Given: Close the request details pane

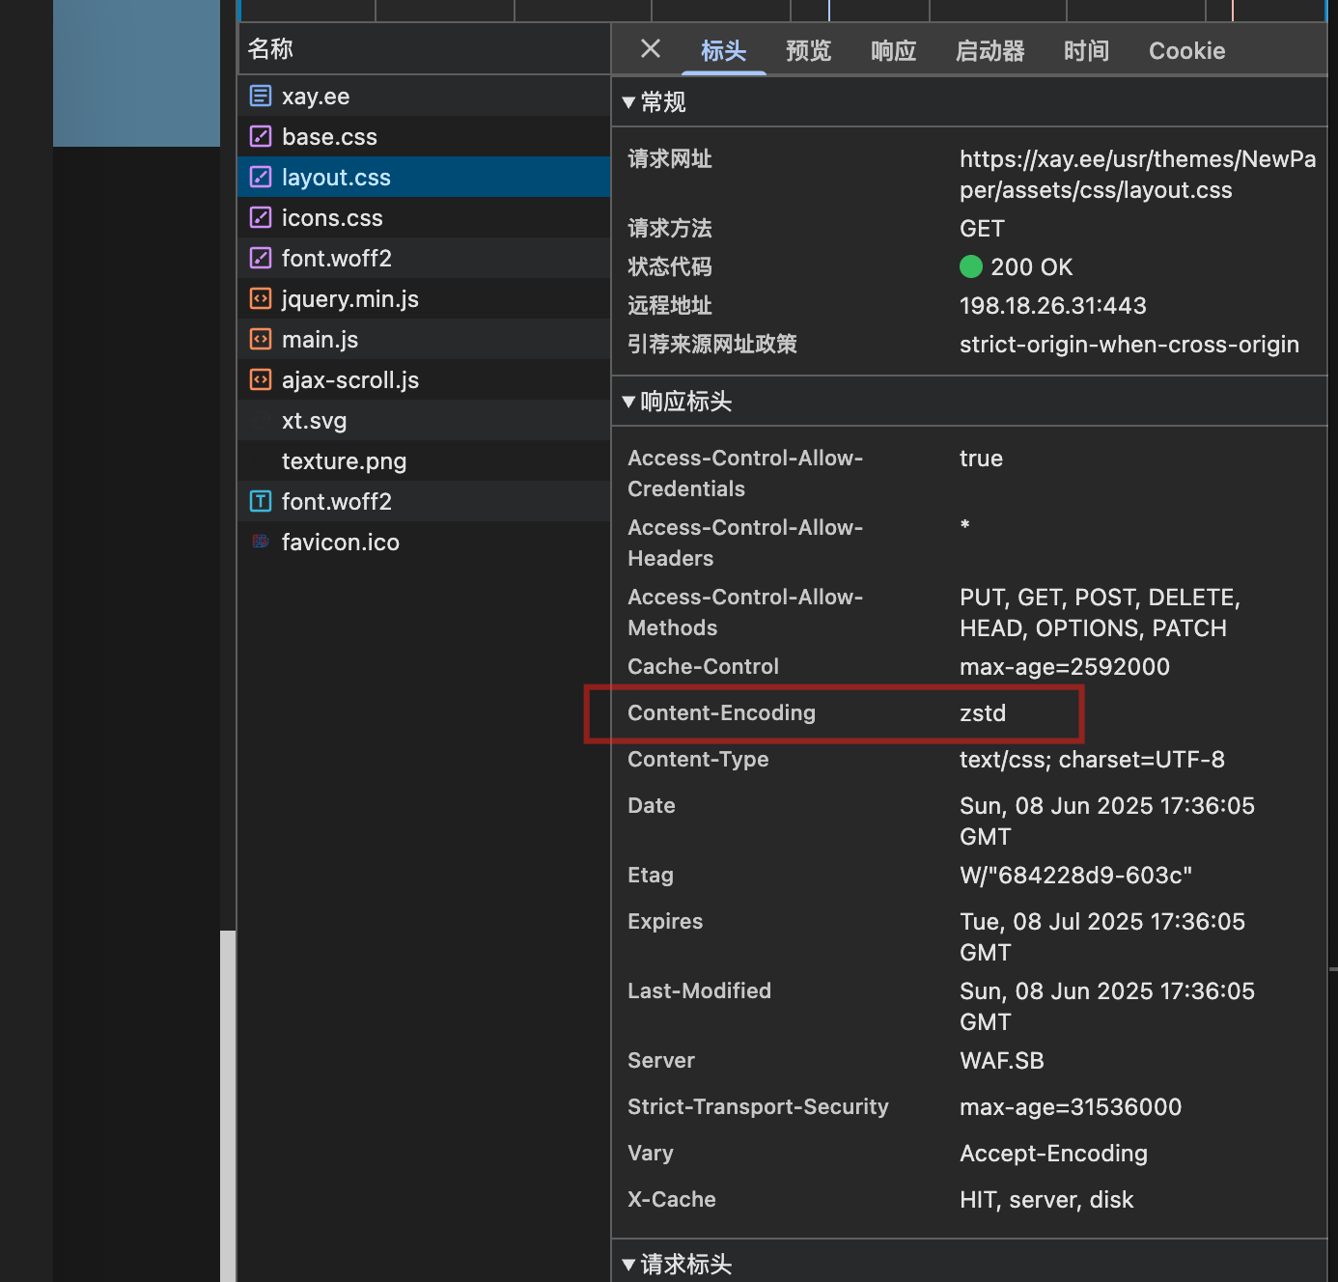Looking at the screenshot, I should [651, 49].
